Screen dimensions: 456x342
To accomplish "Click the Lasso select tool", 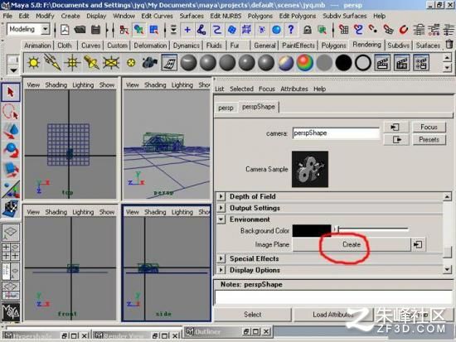I will [11, 112].
